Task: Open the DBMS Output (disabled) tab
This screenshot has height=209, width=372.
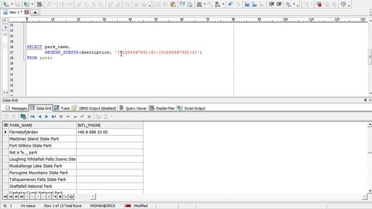Action: pos(94,109)
